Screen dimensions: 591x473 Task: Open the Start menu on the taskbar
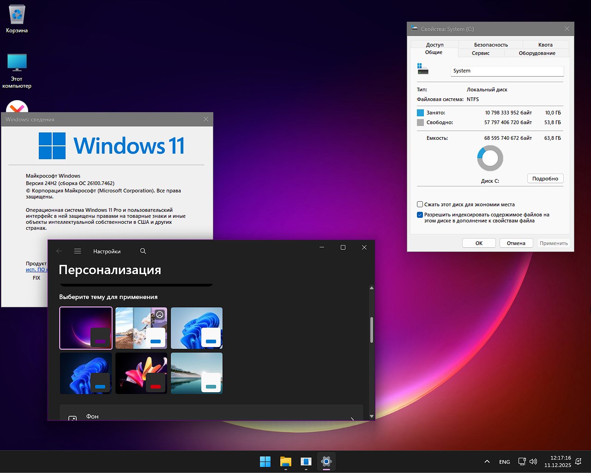[x=265, y=461]
